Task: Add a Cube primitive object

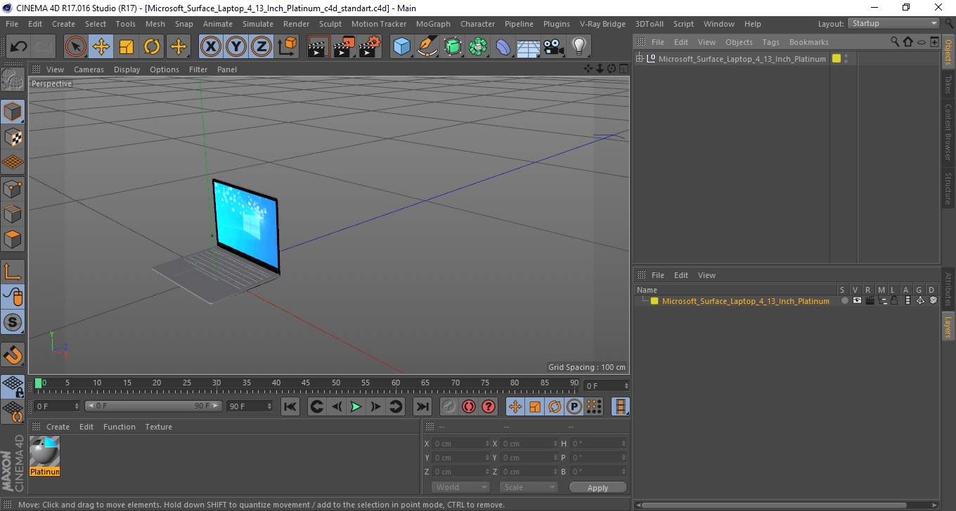Action: (402, 47)
